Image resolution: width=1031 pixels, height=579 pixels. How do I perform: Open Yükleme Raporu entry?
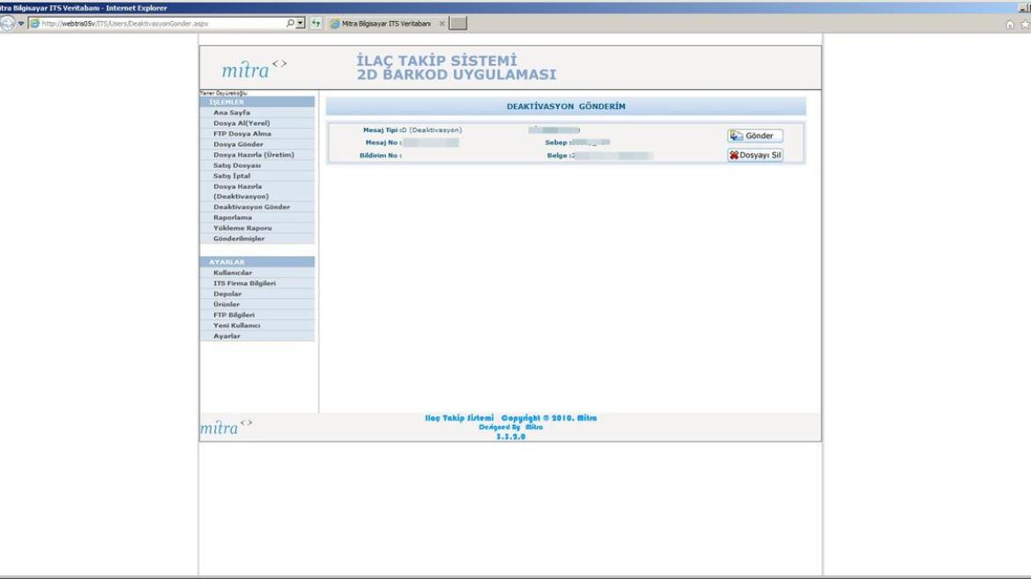pyautogui.click(x=242, y=228)
